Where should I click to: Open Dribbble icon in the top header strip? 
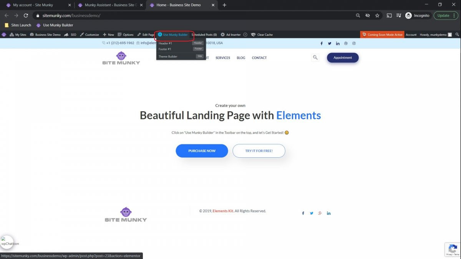point(346,43)
